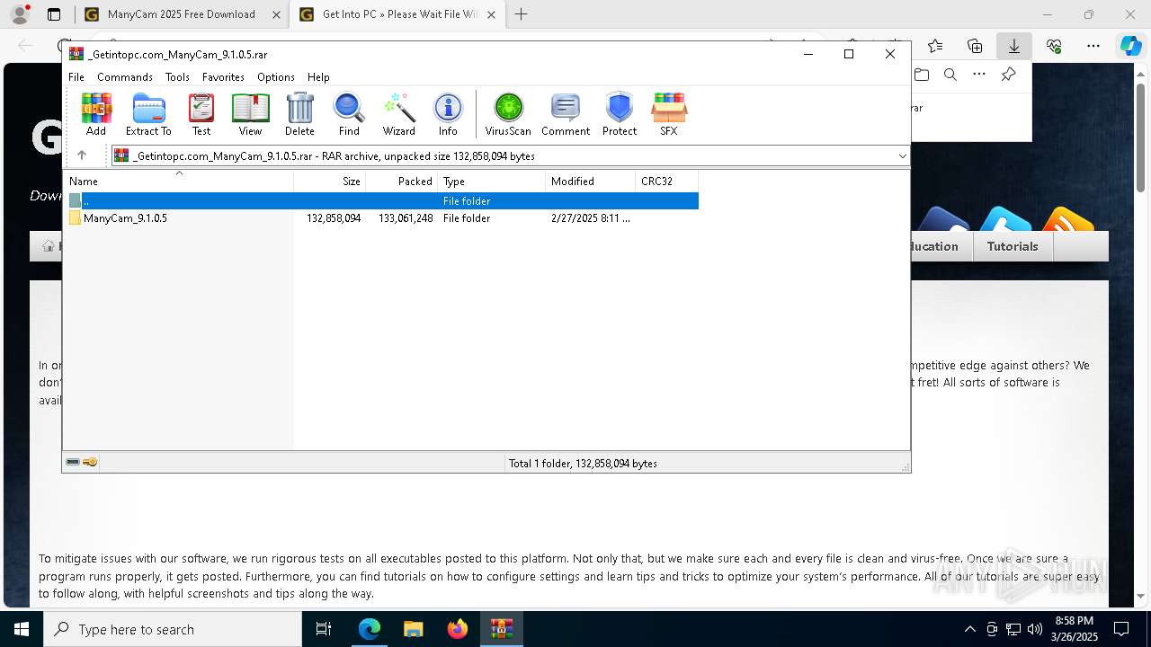Click the Test archive icon
This screenshot has height=647, width=1151.
pos(201,115)
